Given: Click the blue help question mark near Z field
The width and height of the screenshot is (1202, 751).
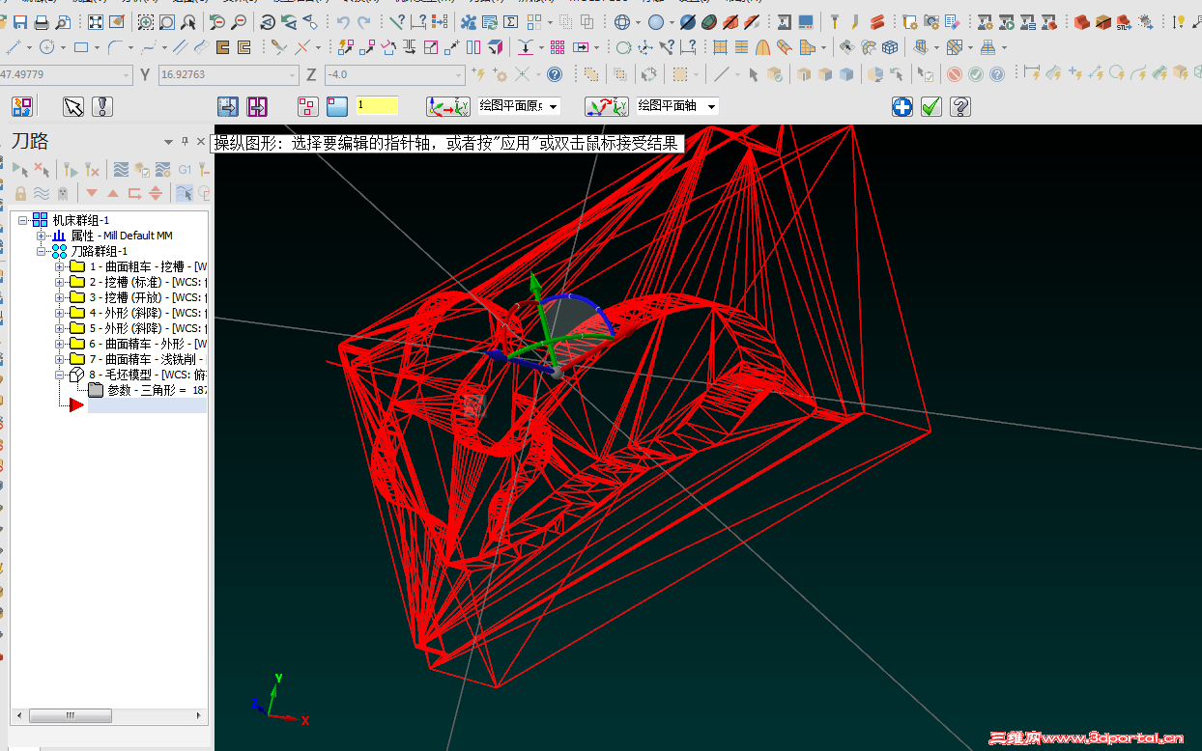Looking at the screenshot, I should [x=555, y=73].
